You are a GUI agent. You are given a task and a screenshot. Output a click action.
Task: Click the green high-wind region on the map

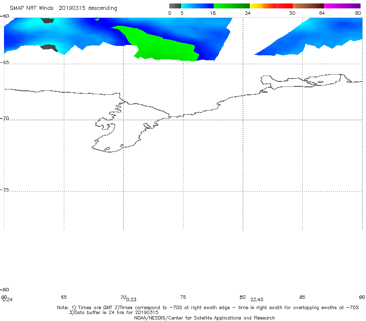pos(163,46)
